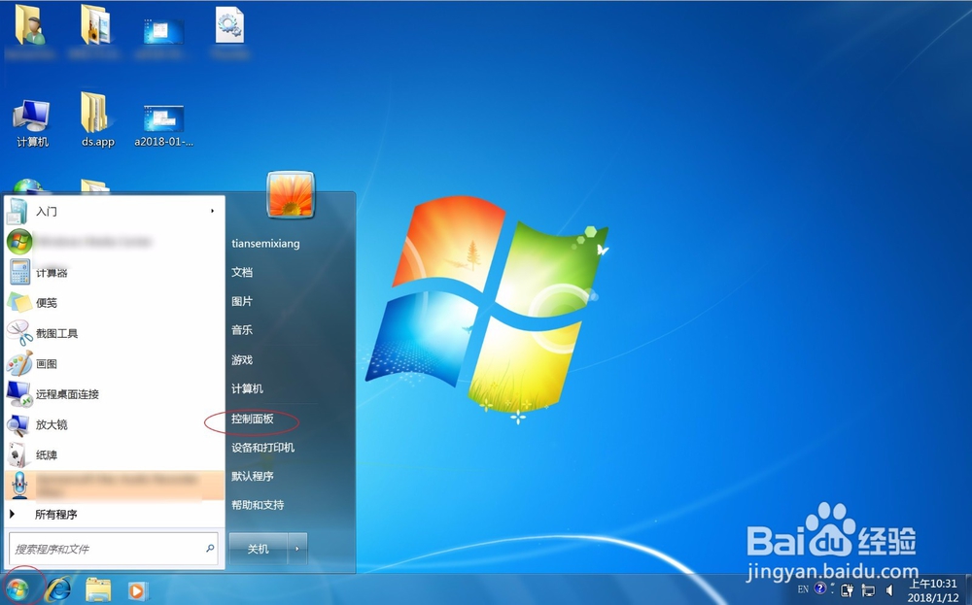Screen dimensions: 972x605
Task: Open 计算器 calculator in Start menu
Action: coord(114,273)
